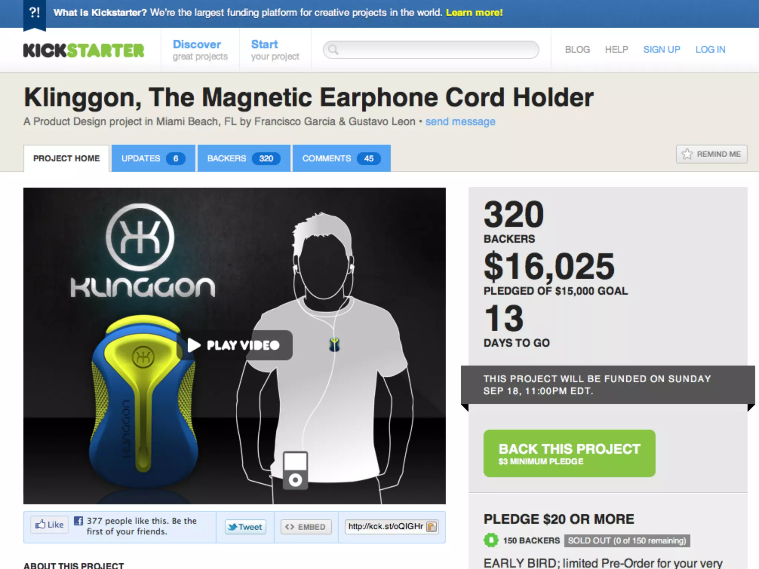Open the Comments tab
The image size is (759, 569).
(341, 158)
